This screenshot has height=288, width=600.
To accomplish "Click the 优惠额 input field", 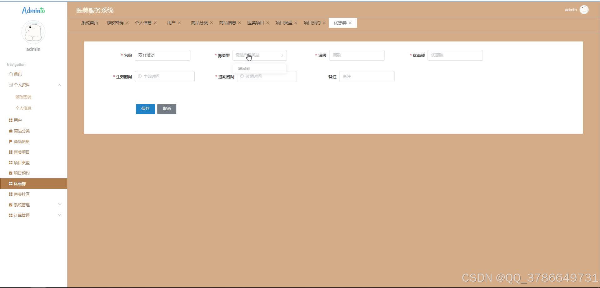I will click(455, 55).
